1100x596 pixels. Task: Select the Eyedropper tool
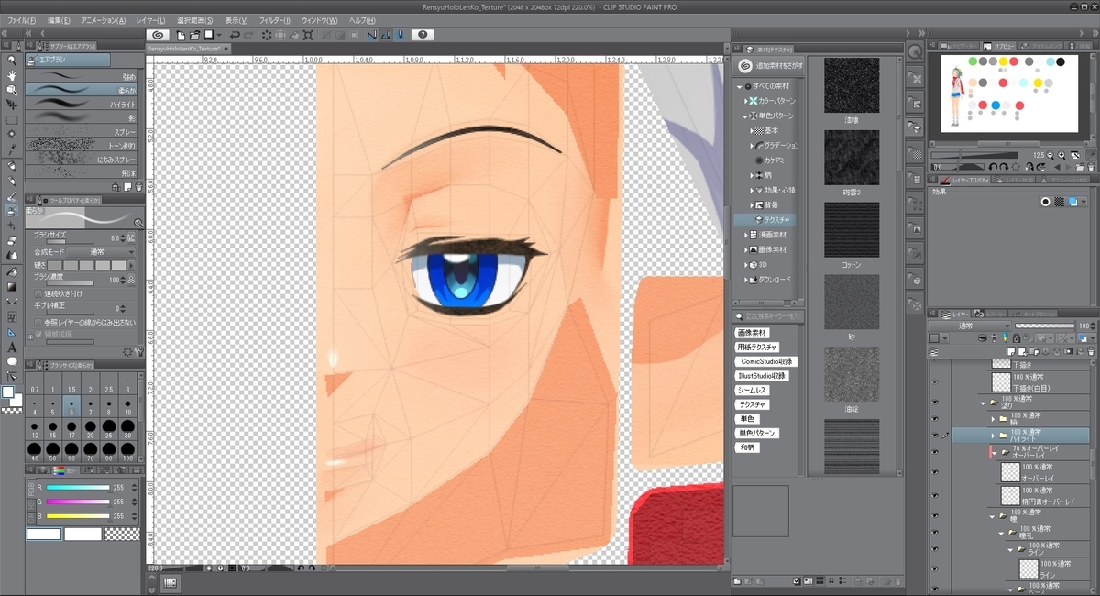tap(12, 149)
